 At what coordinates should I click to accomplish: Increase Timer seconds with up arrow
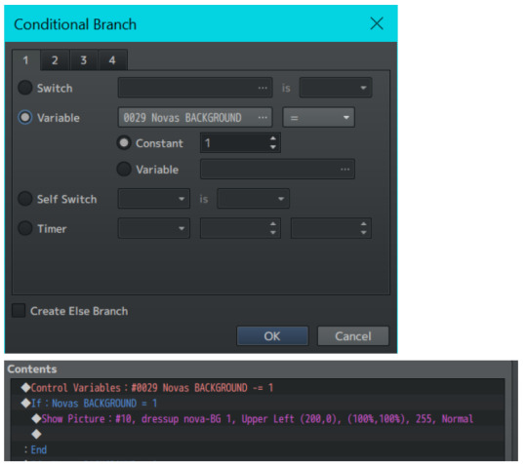(364, 224)
